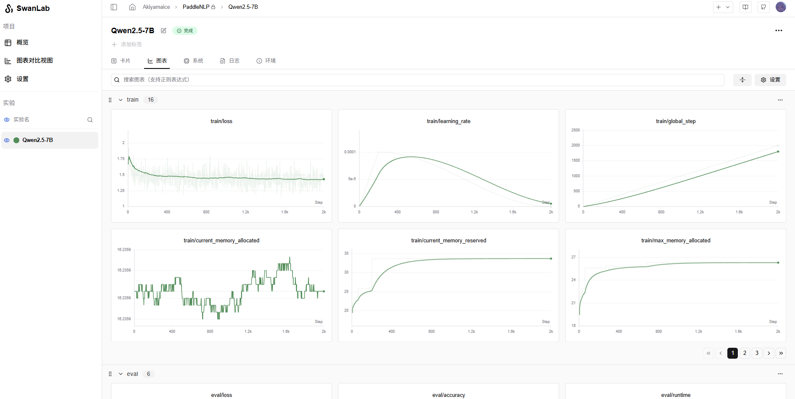
Task: Switch to the 环境 tab
Action: [x=266, y=61]
